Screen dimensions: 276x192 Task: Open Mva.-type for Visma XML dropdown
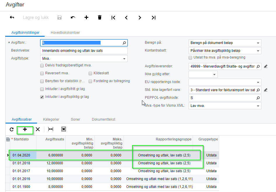point(258,106)
